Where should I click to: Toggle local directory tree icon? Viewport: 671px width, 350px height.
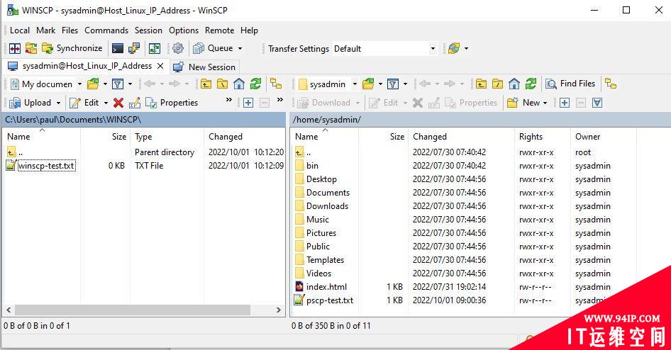coord(276,84)
